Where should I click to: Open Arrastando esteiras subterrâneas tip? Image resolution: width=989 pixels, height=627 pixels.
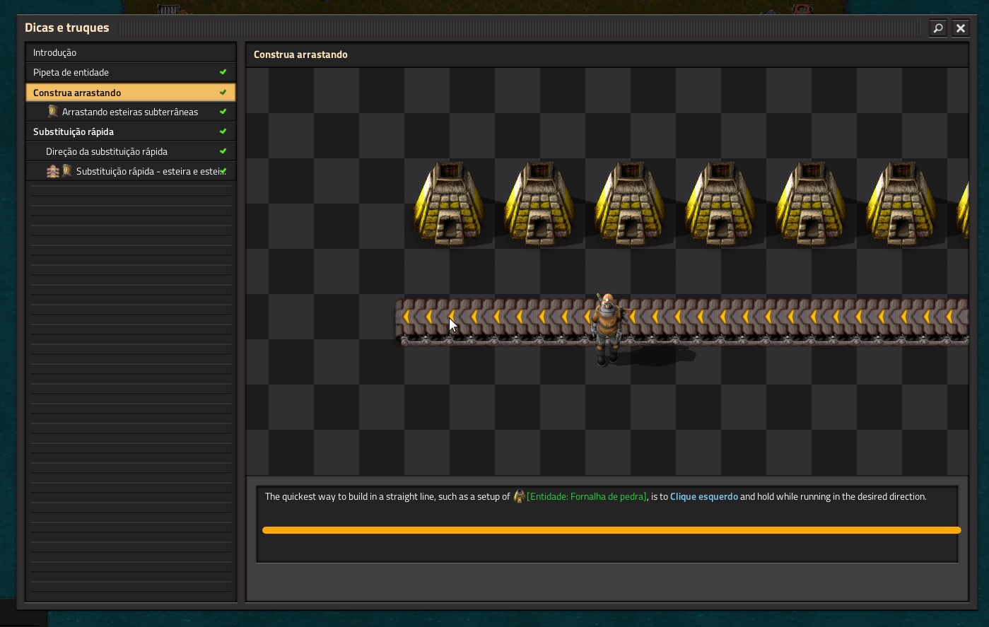(130, 112)
